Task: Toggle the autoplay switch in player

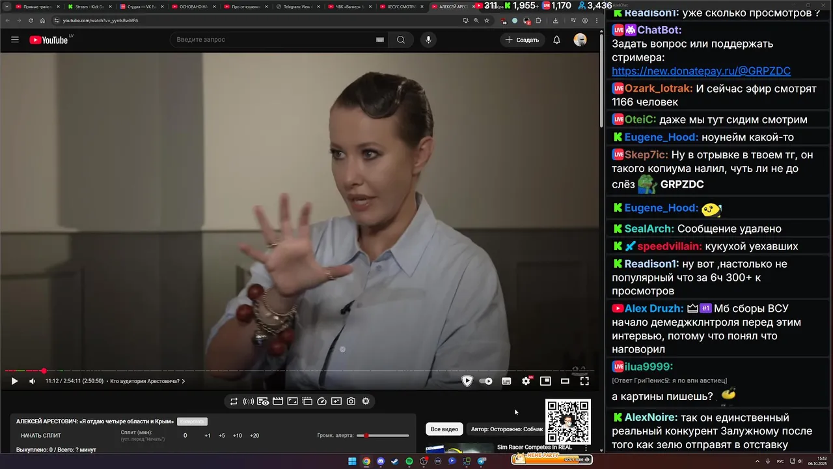Action: pos(486,381)
